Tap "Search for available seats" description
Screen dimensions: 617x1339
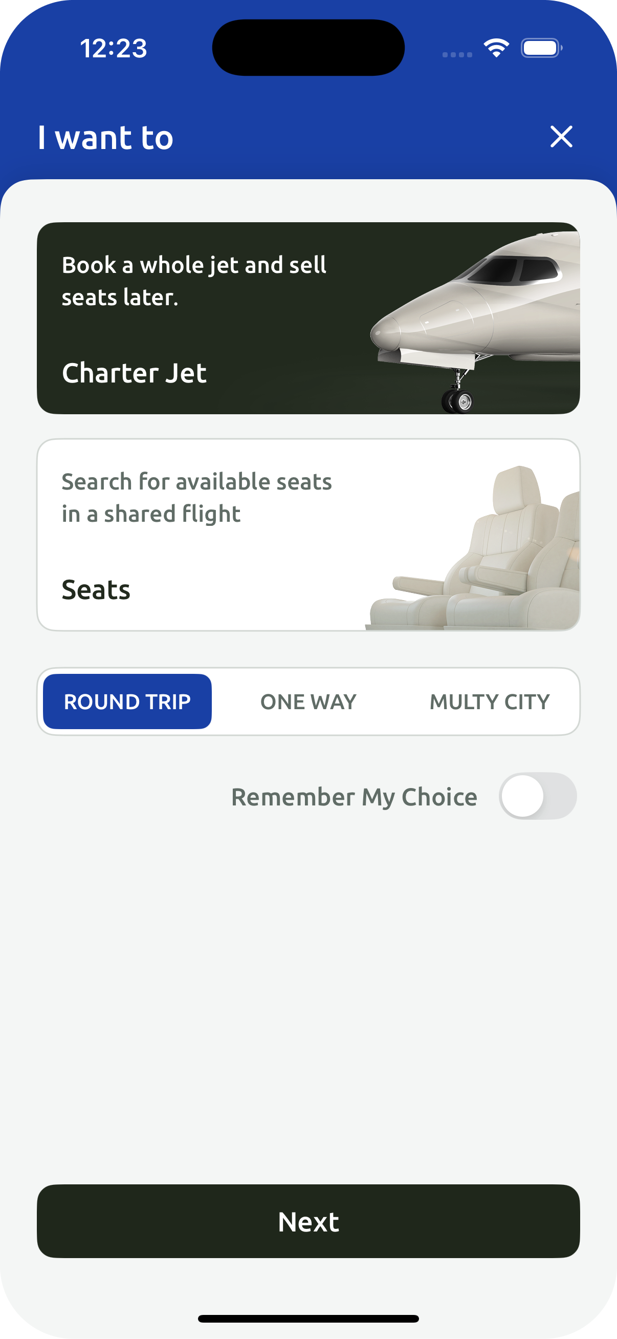(x=196, y=497)
